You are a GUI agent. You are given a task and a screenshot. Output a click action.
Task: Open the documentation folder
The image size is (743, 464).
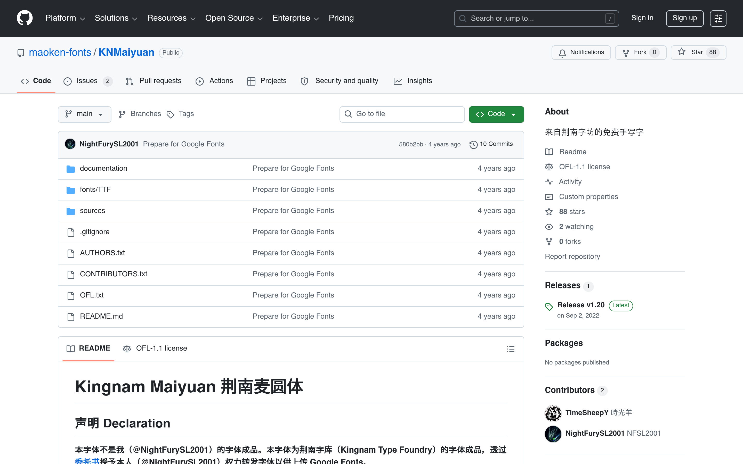(x=103, y=169)
